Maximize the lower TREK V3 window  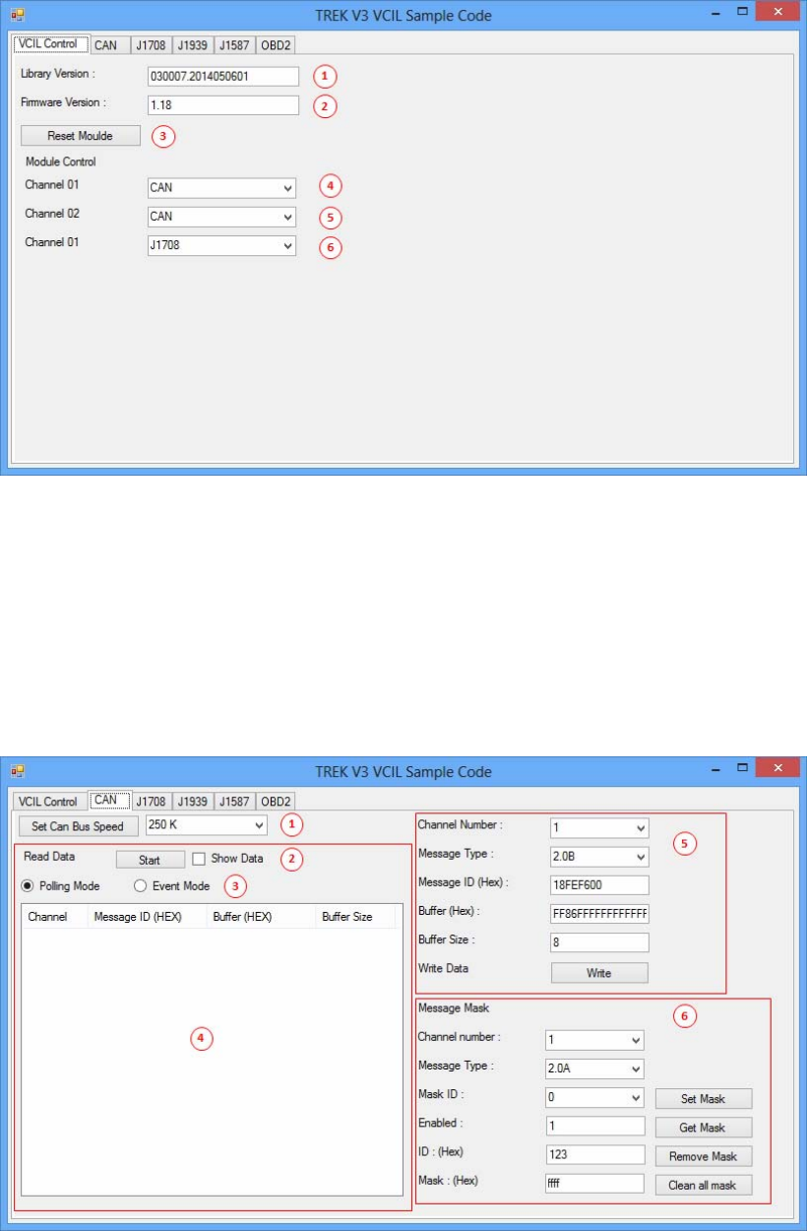(742, 767)
